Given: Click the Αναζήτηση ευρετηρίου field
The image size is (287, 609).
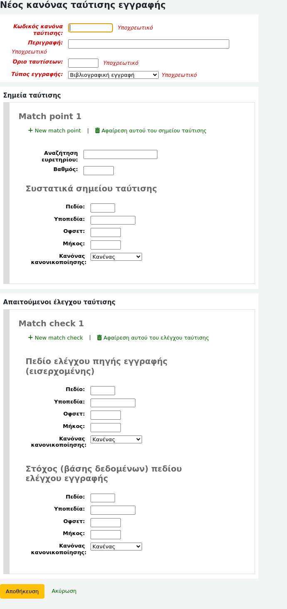Looking at the screenshot, I should point(120,154).
